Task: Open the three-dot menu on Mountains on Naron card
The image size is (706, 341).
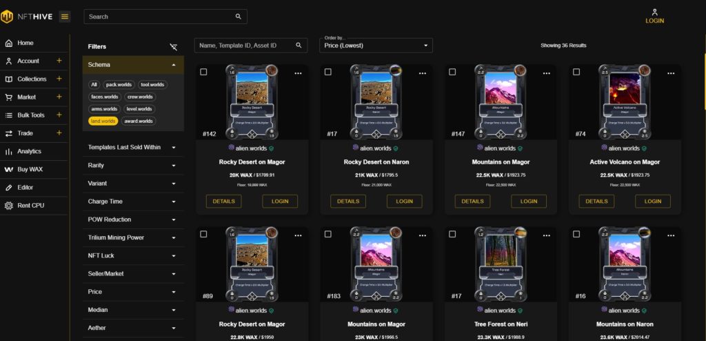Action: click(x=671, y=235)
